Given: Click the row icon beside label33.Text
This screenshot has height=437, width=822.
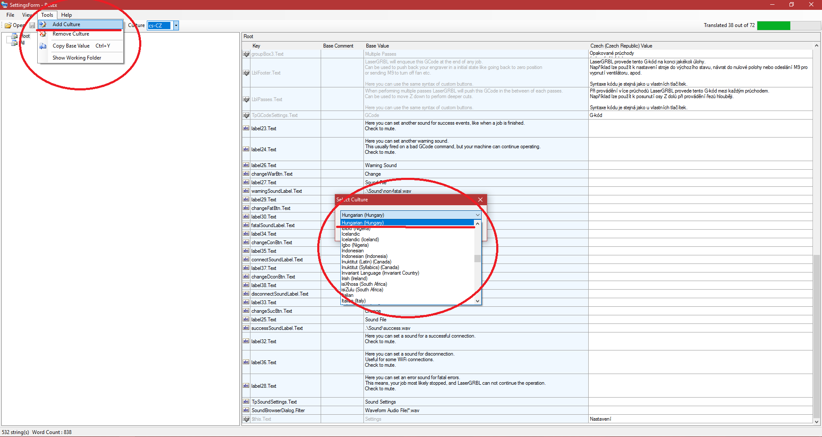Looking at the screenshot, I should pyautogui.click(x=246, y=302).
